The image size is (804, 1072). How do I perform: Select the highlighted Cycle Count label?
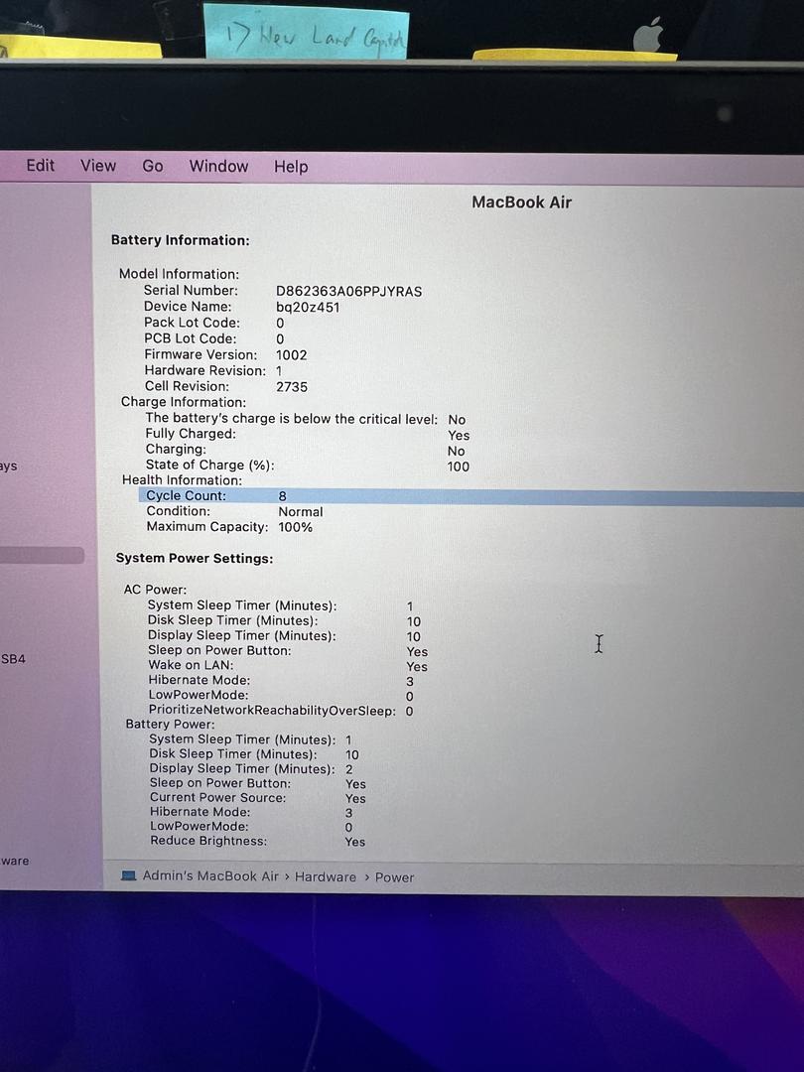[x=186, y=495]
